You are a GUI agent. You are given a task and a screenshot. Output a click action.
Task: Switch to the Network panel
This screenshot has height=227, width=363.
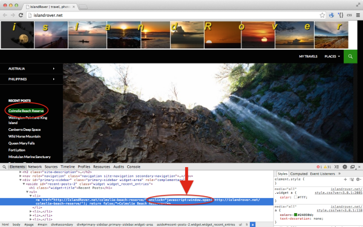pyautogui.click(x=34, y=167)
